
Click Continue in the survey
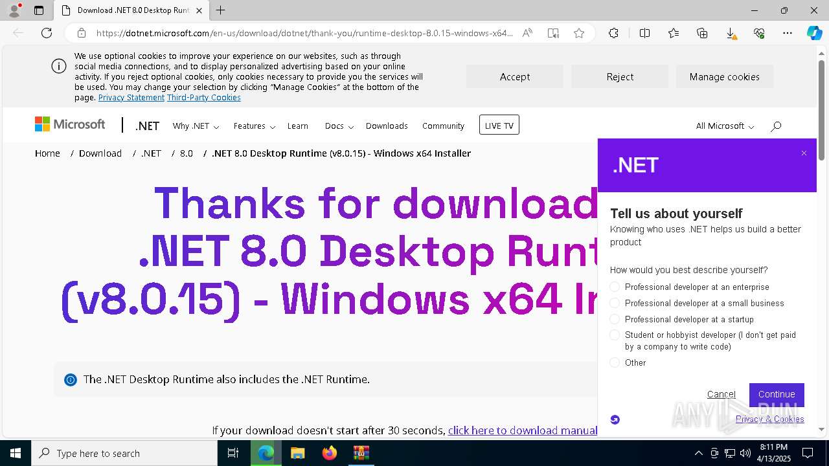tap(777, 395)
